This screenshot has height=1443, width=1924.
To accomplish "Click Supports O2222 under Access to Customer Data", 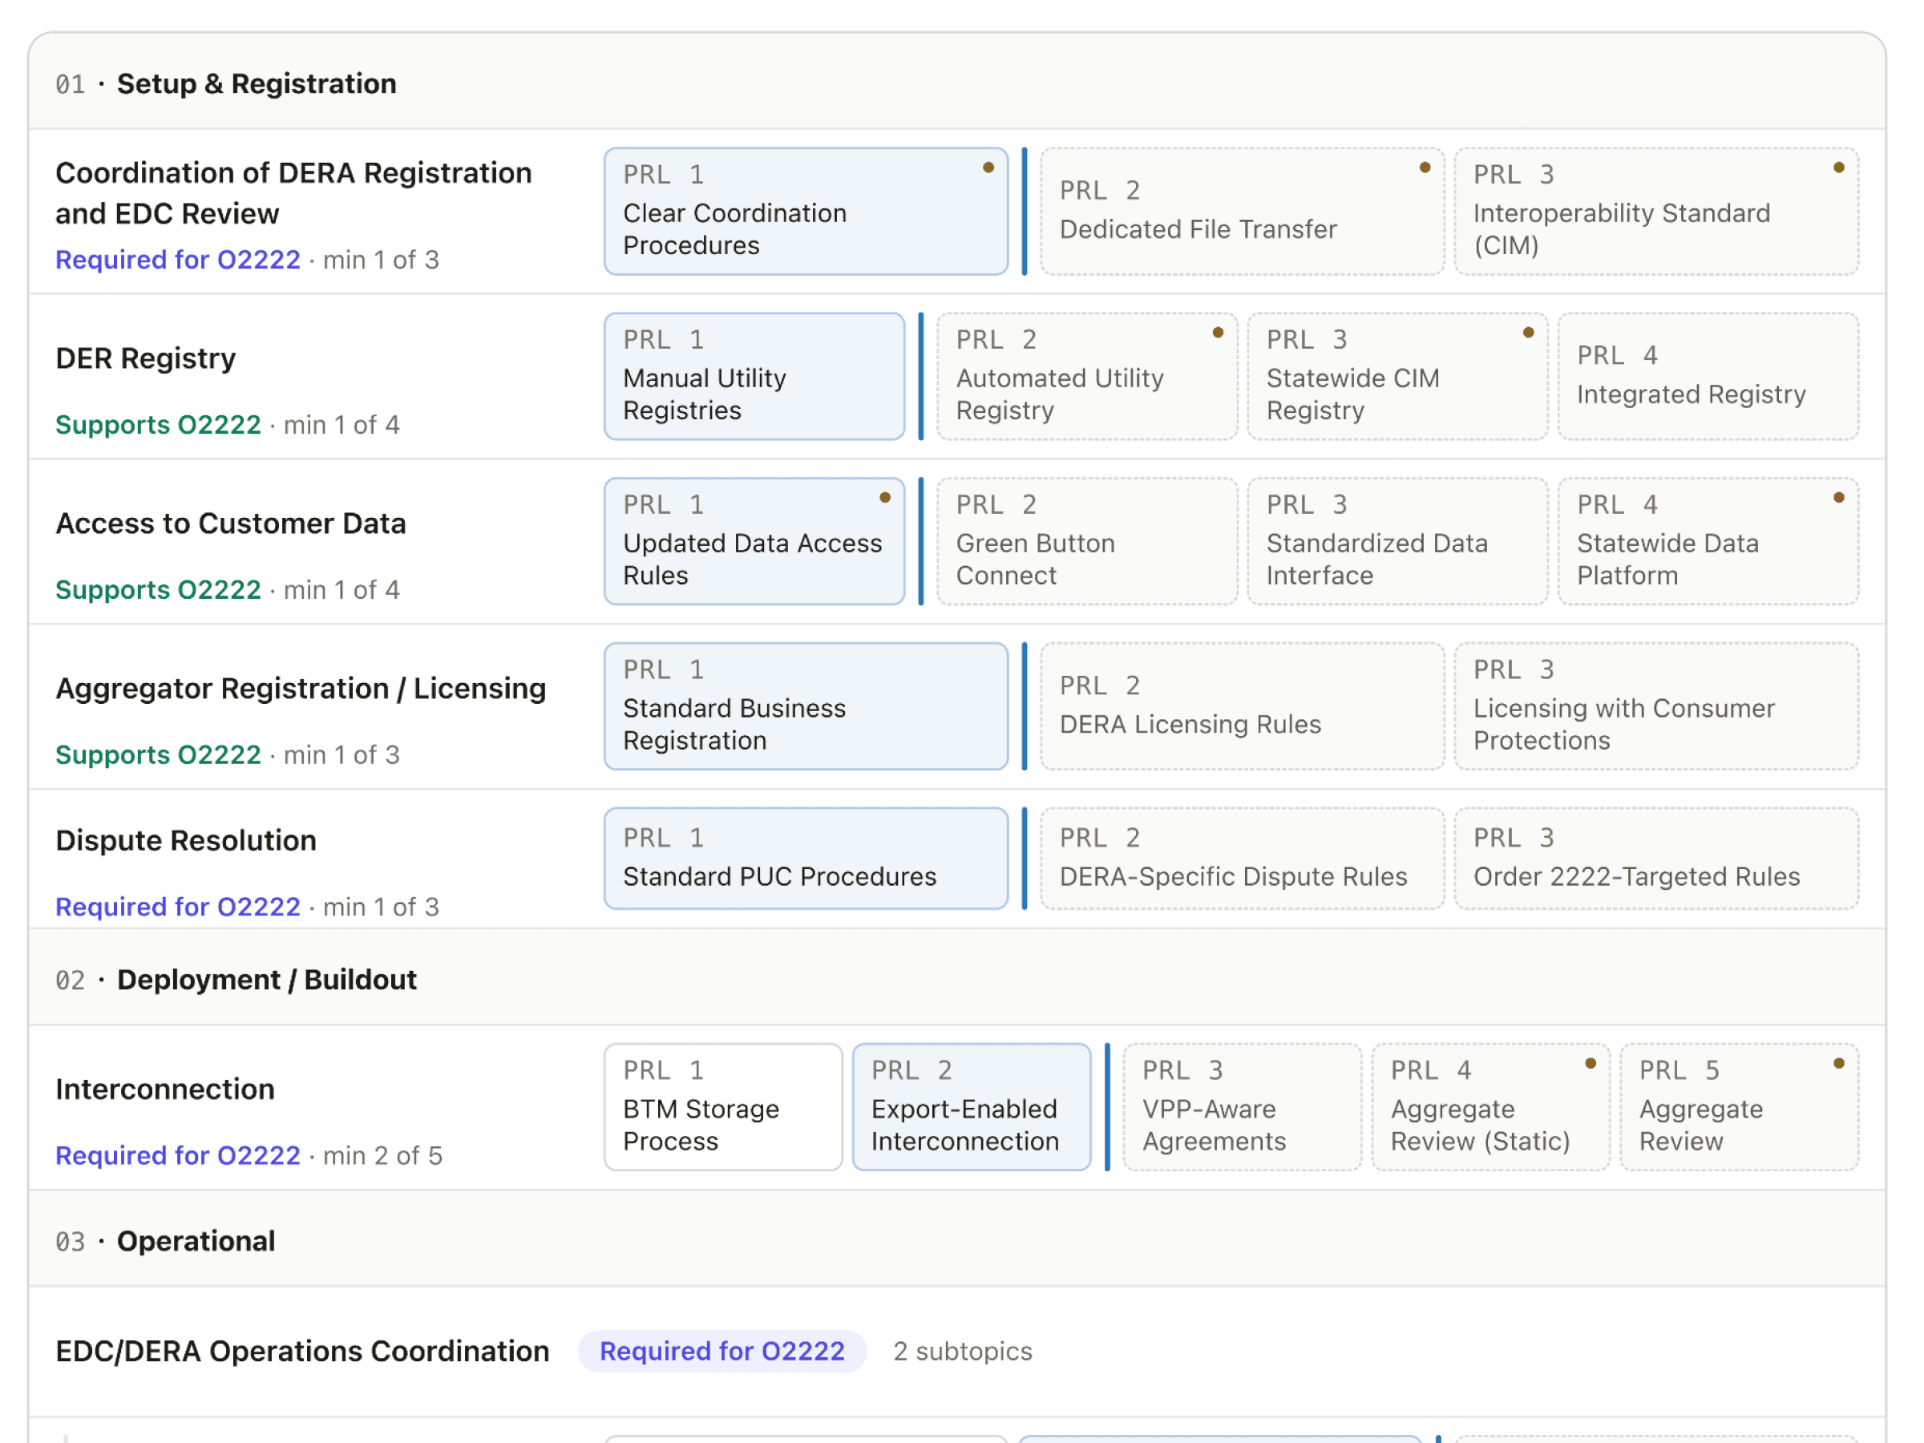I will point(158,590).
